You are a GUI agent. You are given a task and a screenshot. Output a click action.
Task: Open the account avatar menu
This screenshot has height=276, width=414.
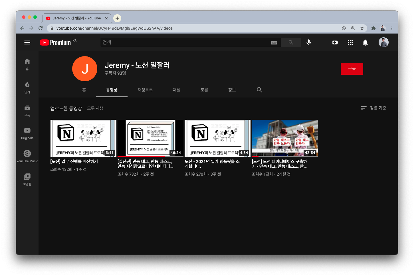click(x=383, y=42)
